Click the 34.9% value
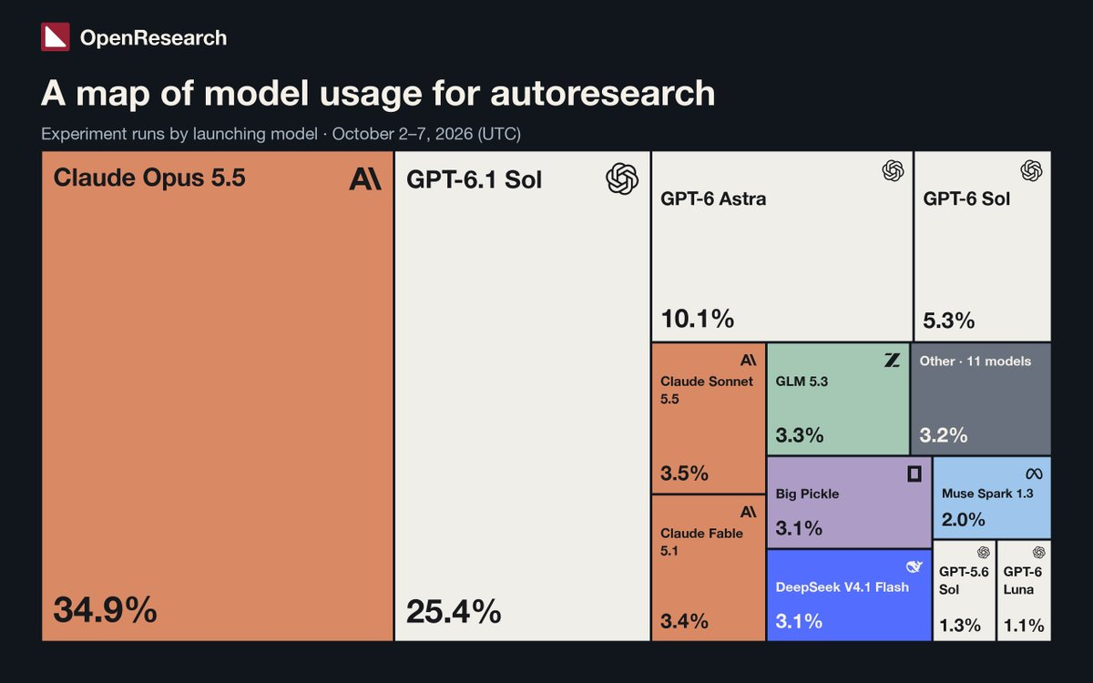 [105, 610]
